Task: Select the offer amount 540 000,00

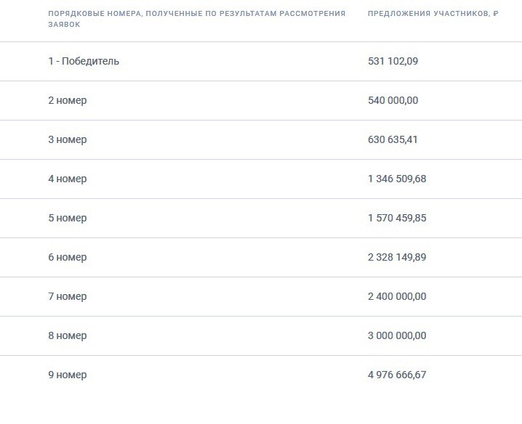Action: [393, 100]
